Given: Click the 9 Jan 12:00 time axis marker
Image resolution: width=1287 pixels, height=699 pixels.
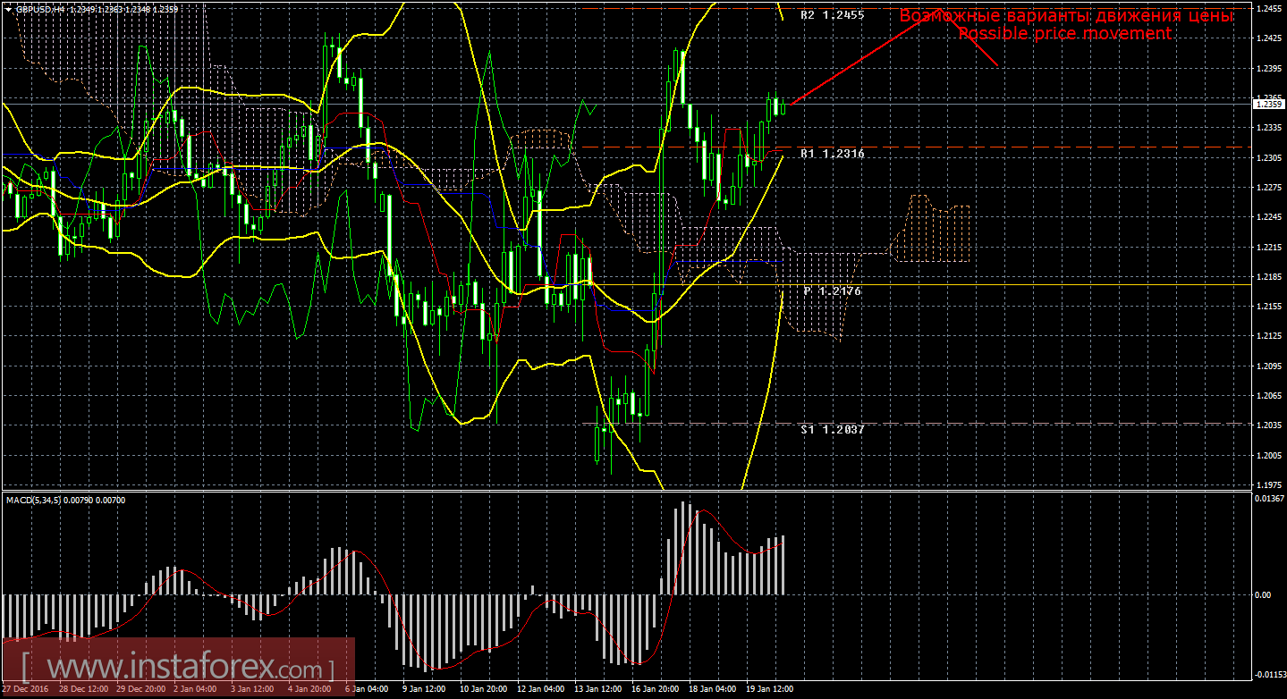Looking at the screenshot, I should pyautogui.click(x=424, y=689).
